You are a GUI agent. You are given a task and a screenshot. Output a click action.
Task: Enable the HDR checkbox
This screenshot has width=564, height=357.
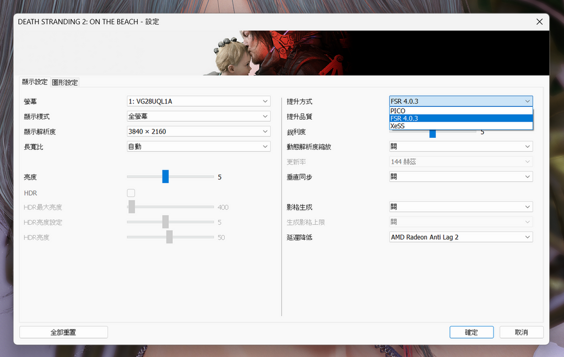[x=131, y=193]
